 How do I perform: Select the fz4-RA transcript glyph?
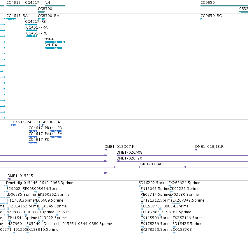click(53, 48)
